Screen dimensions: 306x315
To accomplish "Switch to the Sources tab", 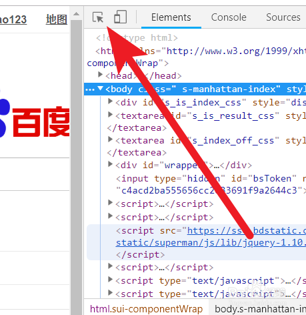I will pos(283,17).
